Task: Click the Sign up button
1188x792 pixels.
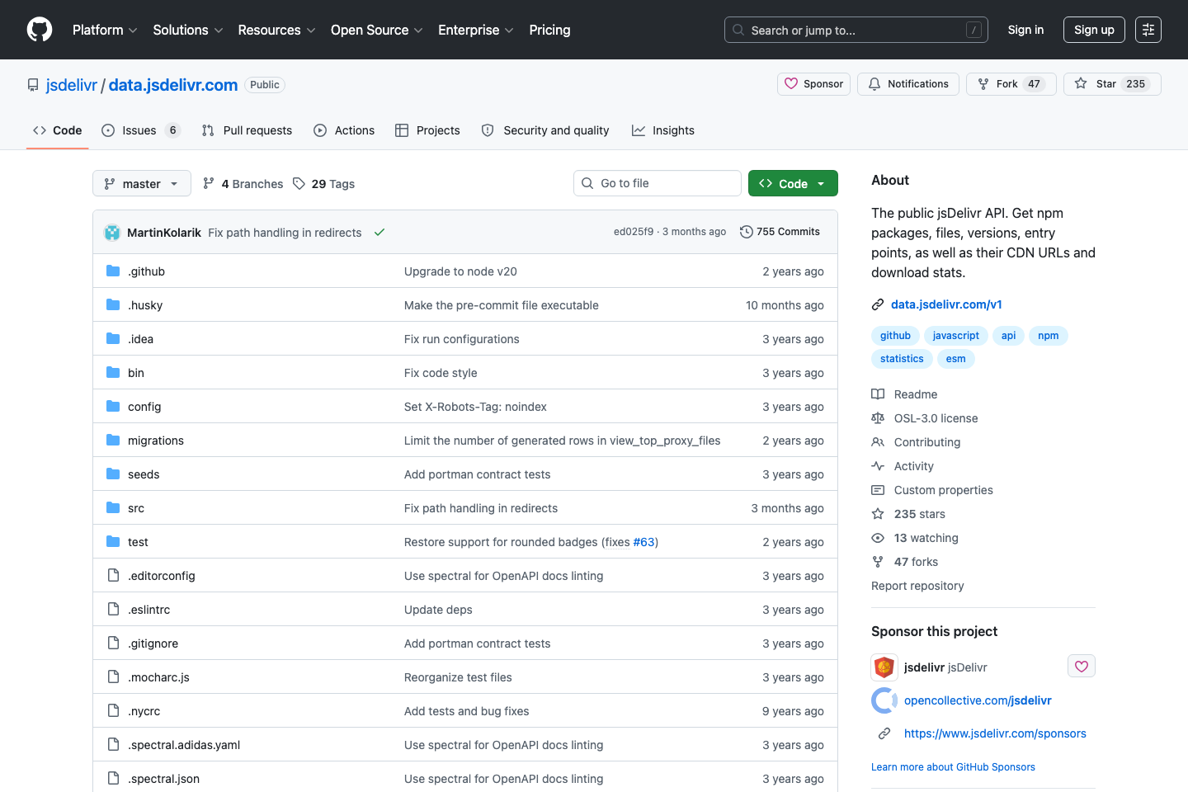Action: 1094,30
